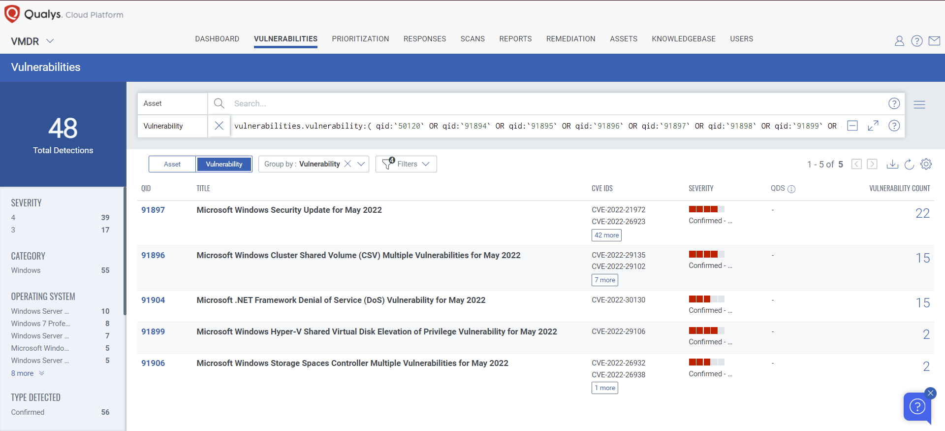This screenshot has width=945, height=431.
Task: Open the help icon in top navigation
Action: (917, 41)
